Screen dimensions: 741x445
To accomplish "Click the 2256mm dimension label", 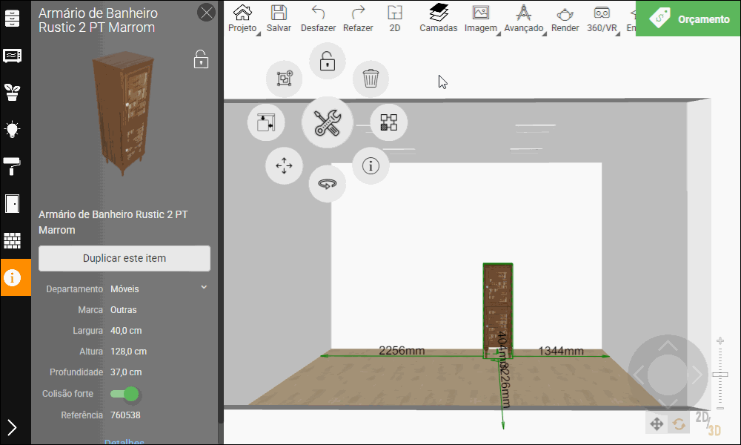I will [402, 350].
